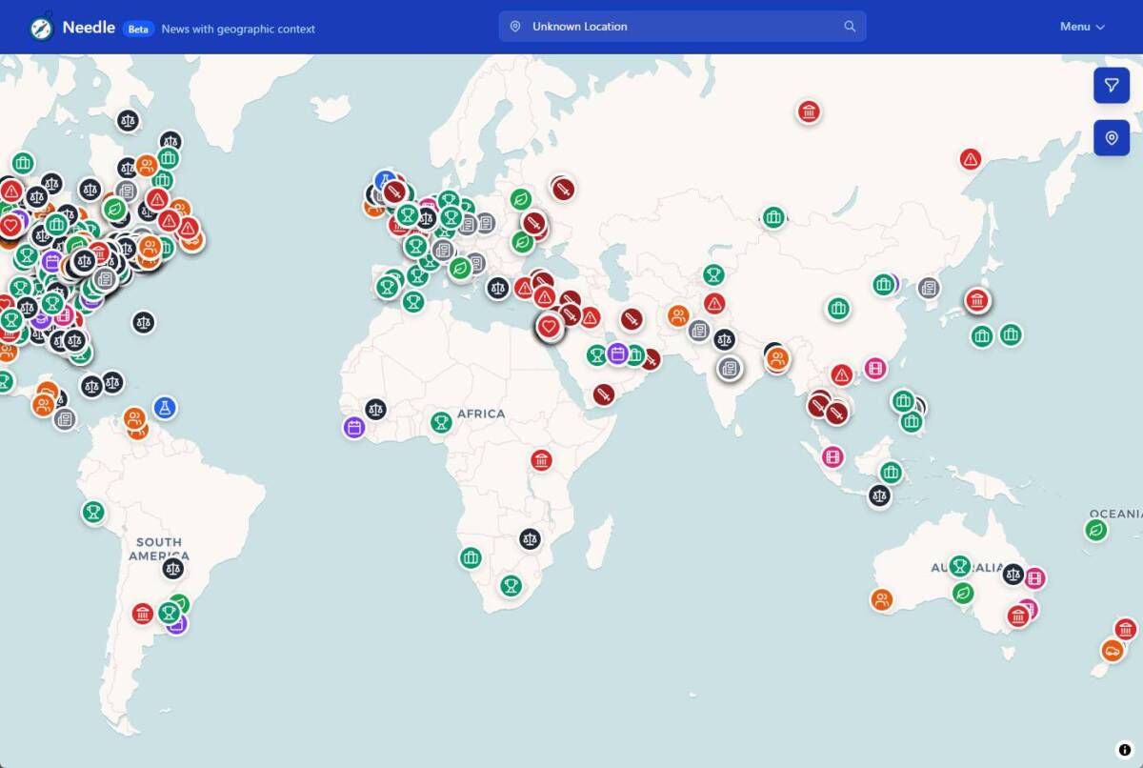Select the red government marker in New Zealand
1143x768 pixels.
1126,629
